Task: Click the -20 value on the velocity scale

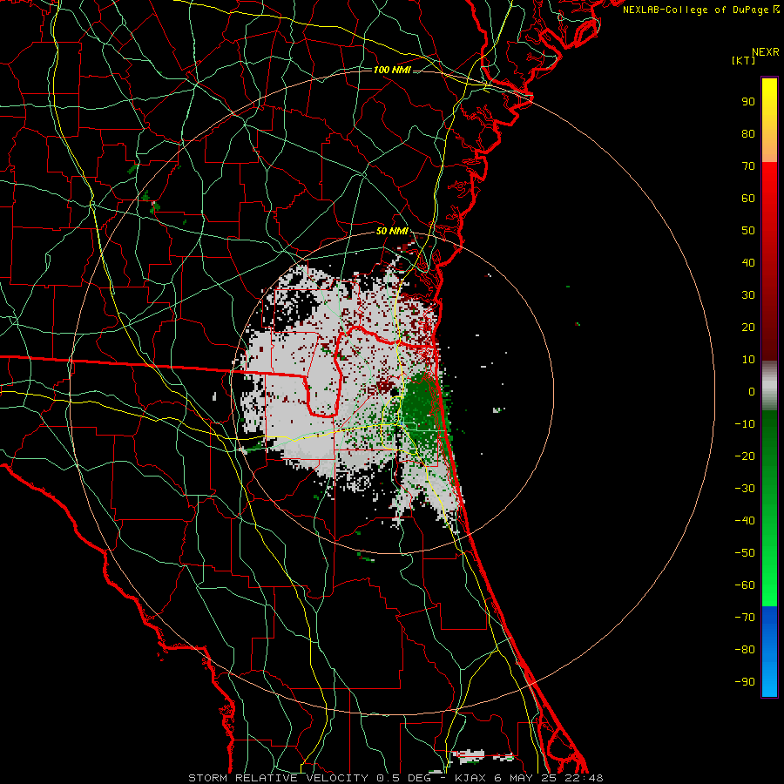Action: 745,456
